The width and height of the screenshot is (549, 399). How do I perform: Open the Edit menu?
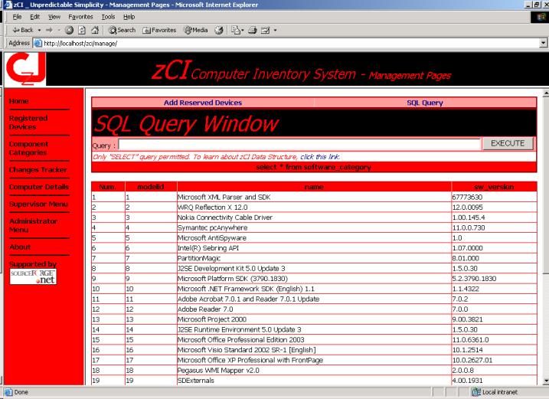click(x=34, y=17)
